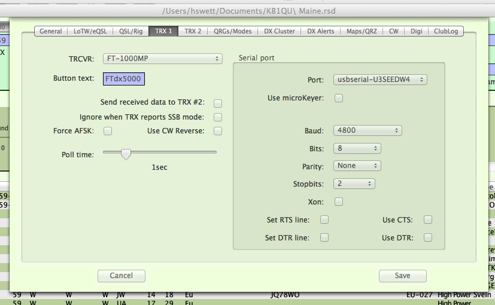Check the Use DTR box
Screen dimensions: 495x305
pyautogui.click(x=427, y=237)
